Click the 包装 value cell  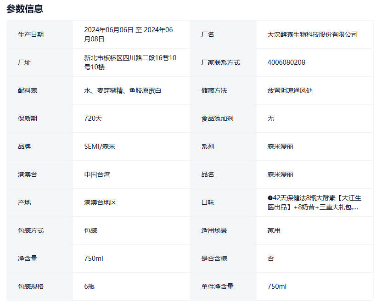pos(131,230)
